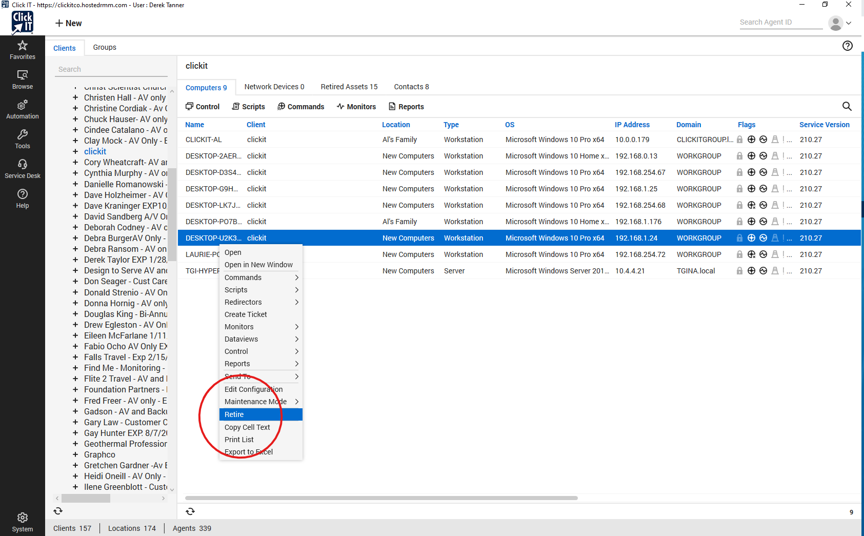Open the Help sidebar section
The width and height of the screenshot is (864, 536).
pos(23,199)
